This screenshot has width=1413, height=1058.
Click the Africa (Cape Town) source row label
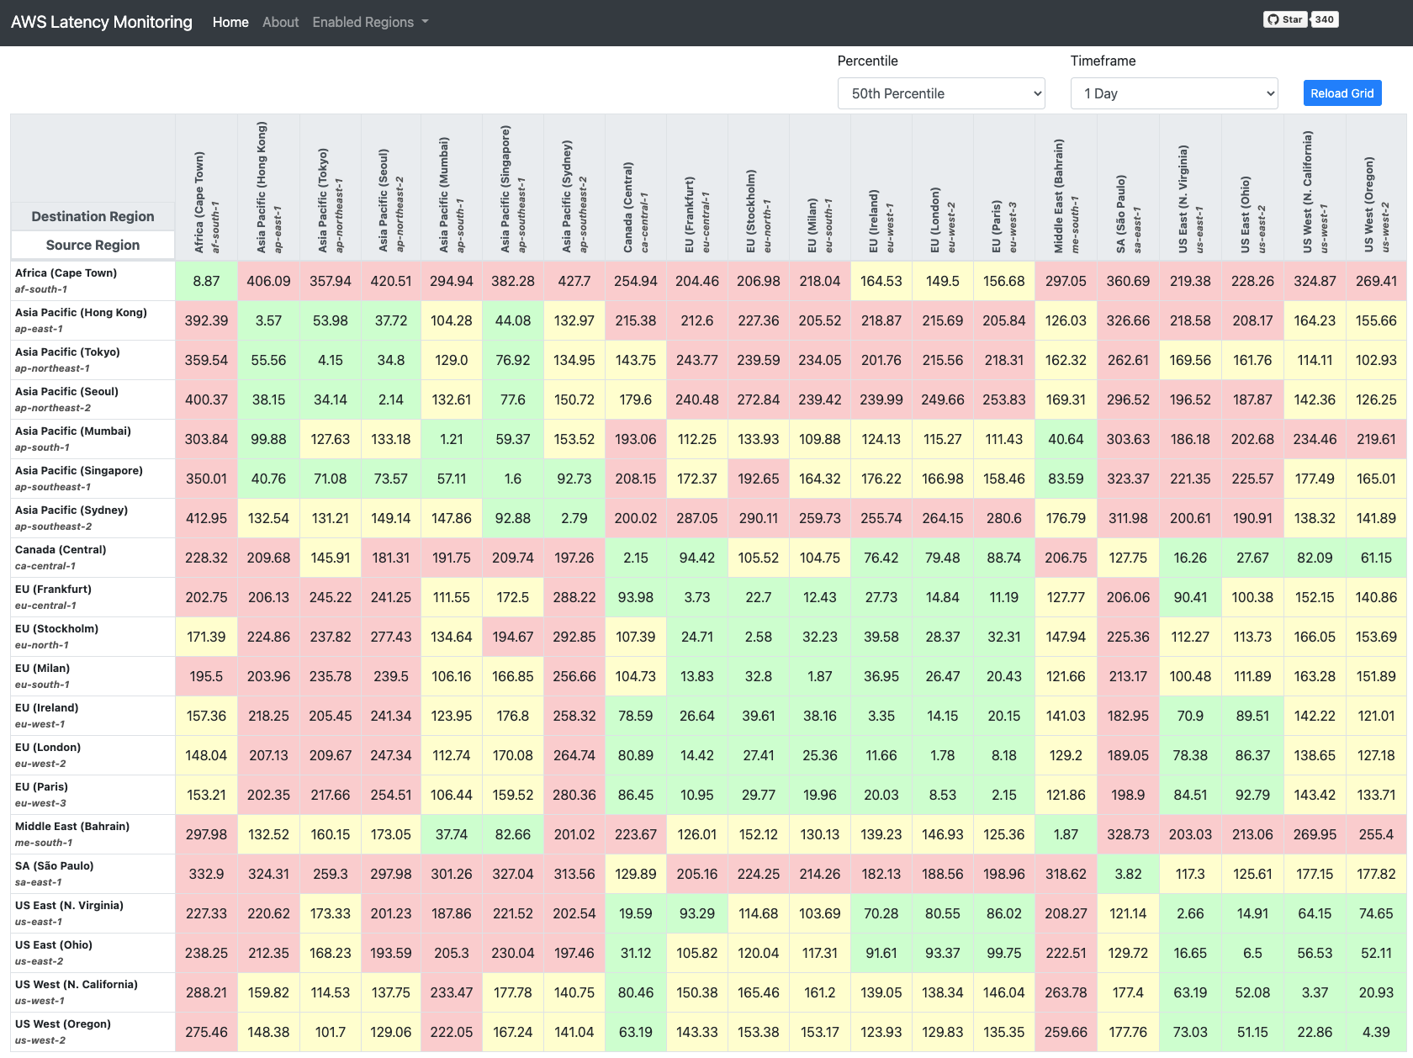point(93,281)
